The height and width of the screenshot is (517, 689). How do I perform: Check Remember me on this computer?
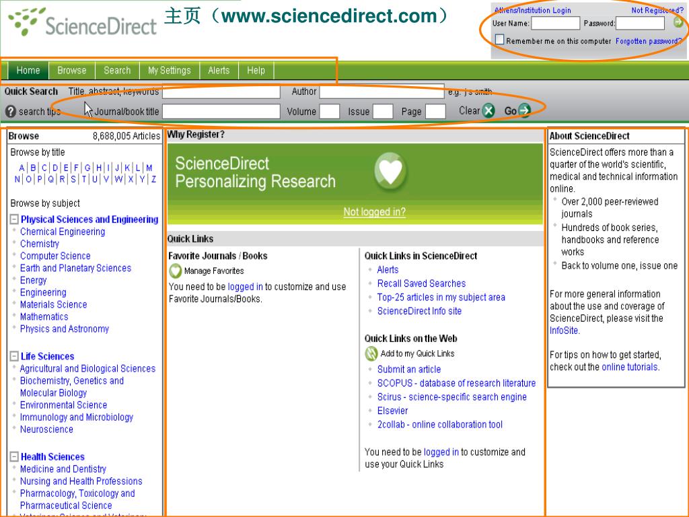click(499, 40)
